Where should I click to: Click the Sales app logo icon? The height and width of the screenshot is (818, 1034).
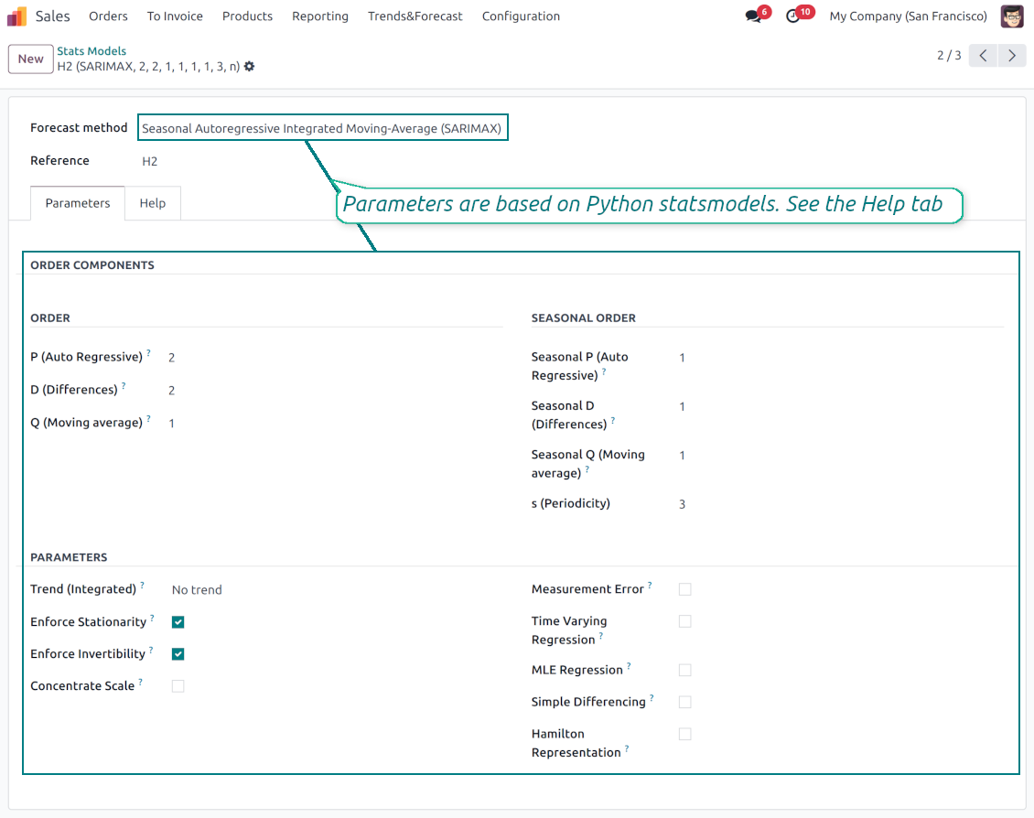click(16, 16)
